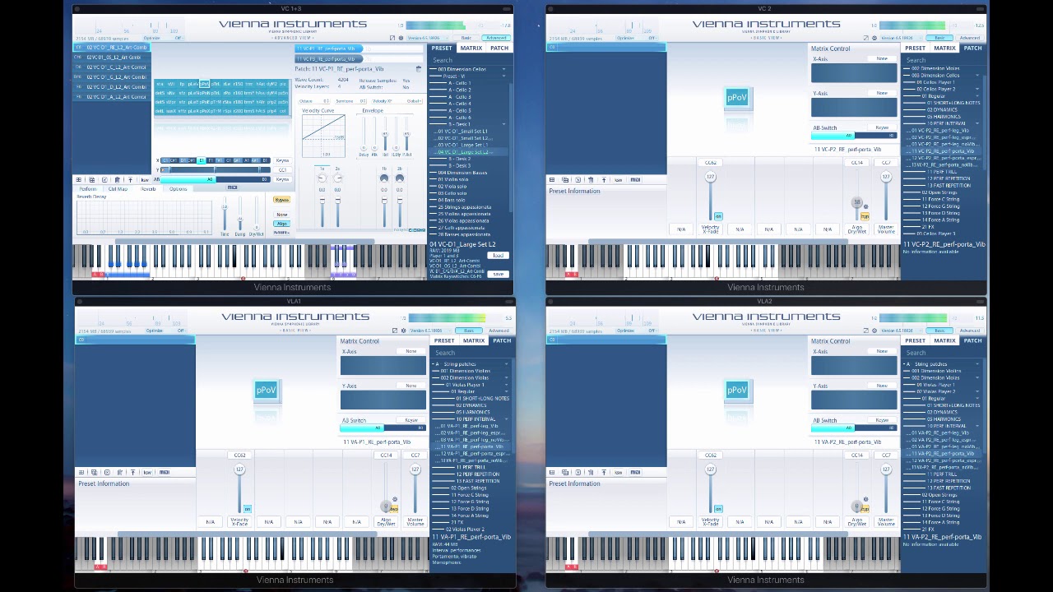Switch to MATRIX tab in VC 1+3
This screenshot has width=1053, height=592.
click(471, 48)
